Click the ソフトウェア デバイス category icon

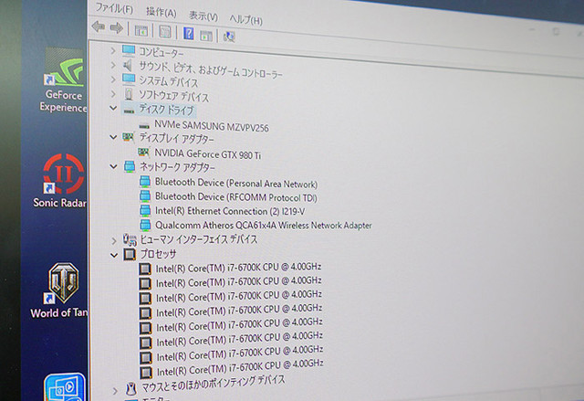(129, 94)
